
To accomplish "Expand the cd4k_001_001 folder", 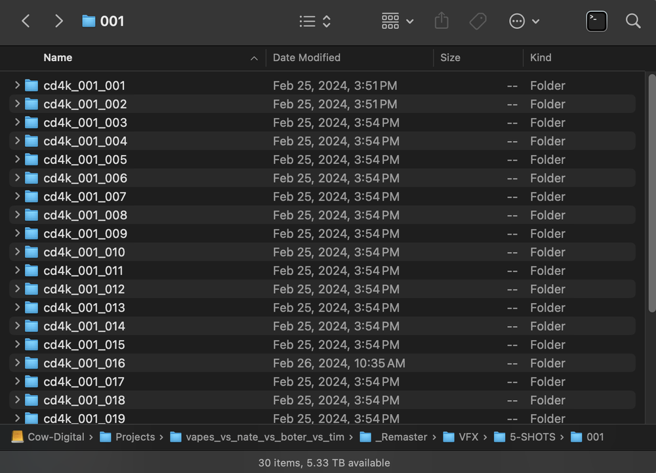I will click(x=16, y=85).
